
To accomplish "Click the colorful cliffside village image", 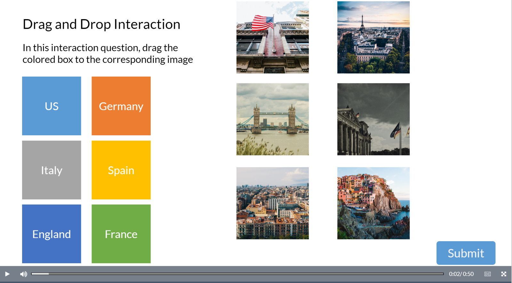I will coord(373,203).
